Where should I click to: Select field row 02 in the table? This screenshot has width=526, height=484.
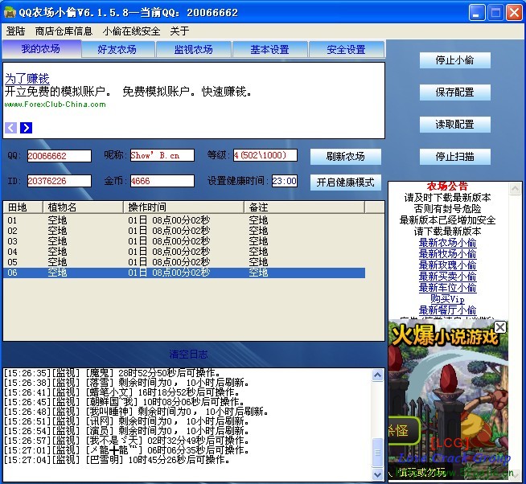[x=184, y=231]
